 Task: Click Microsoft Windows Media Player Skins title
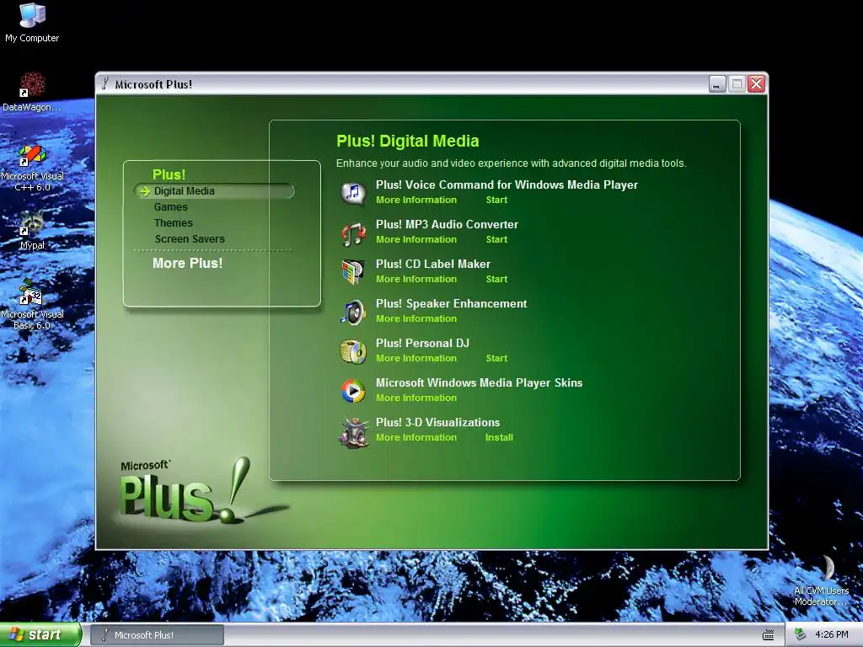pos(479,383)
